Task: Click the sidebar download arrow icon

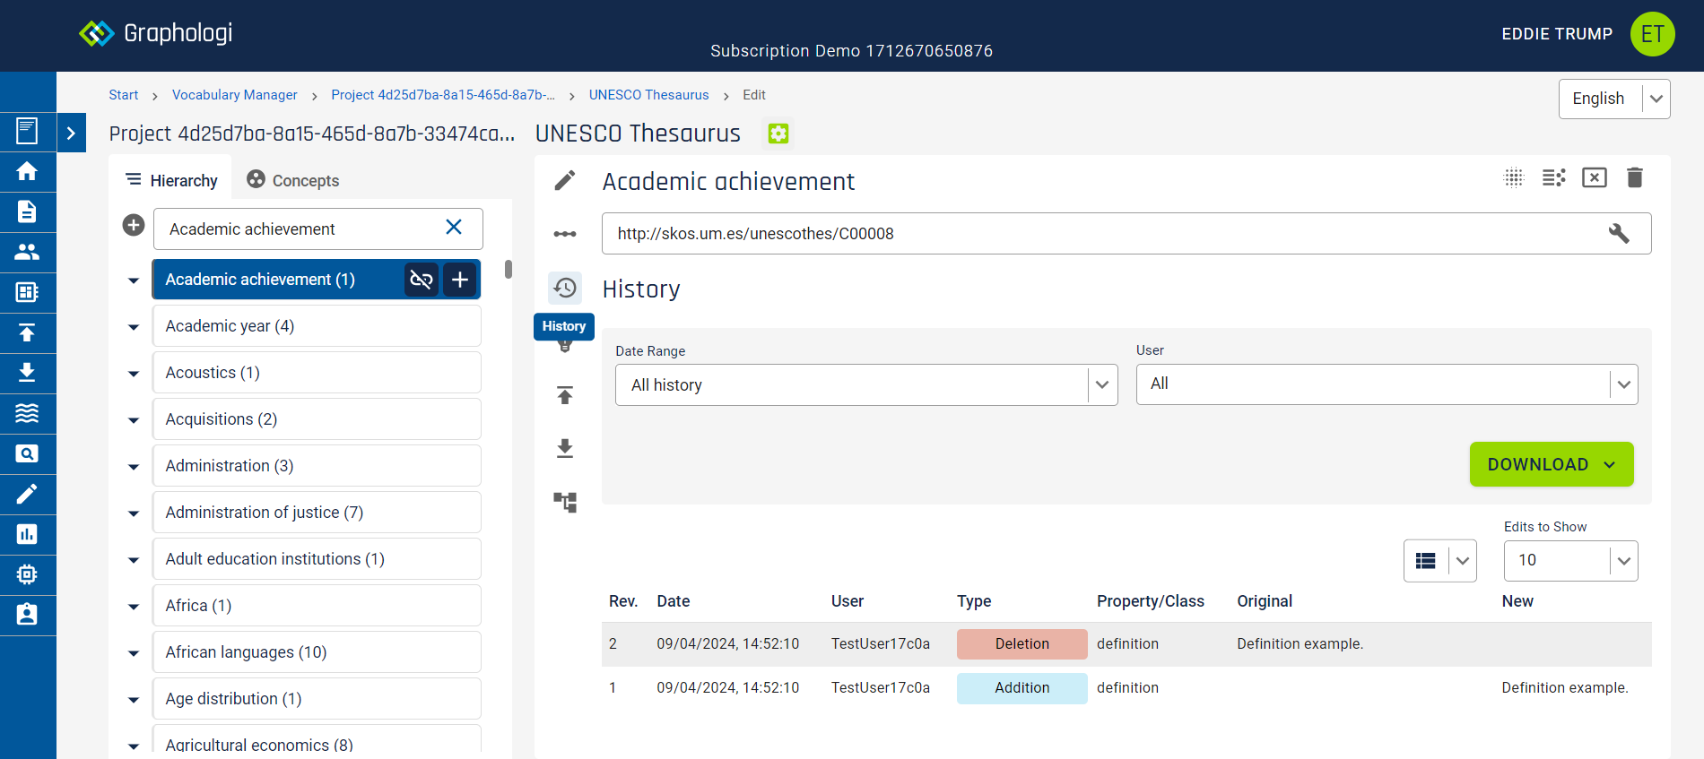Action: 27,373
